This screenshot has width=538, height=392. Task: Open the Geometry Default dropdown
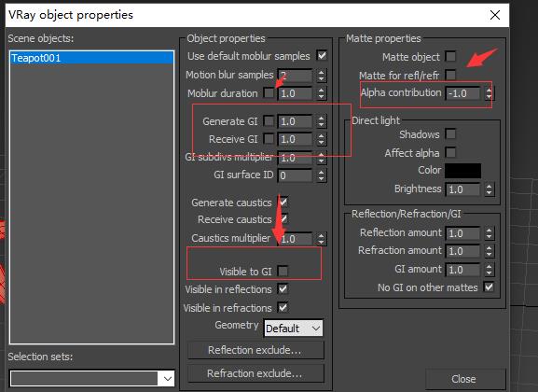click(x=294, y=329)
